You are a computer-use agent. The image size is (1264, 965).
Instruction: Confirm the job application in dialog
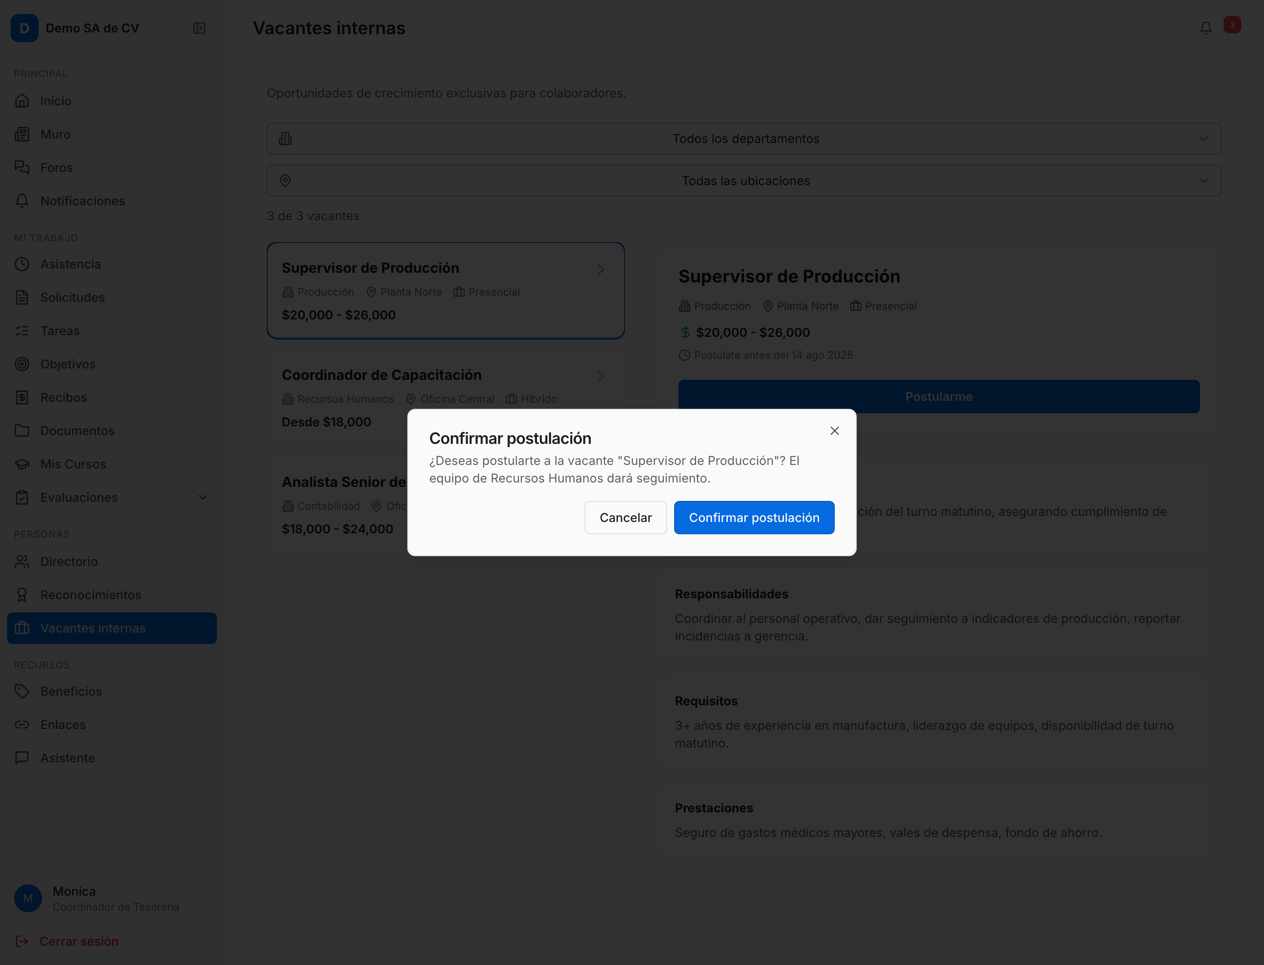pos(754,518)
